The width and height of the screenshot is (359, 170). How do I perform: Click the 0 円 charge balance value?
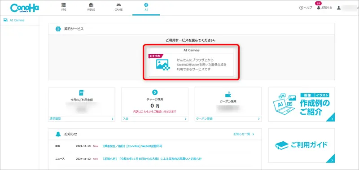[155, 106]
